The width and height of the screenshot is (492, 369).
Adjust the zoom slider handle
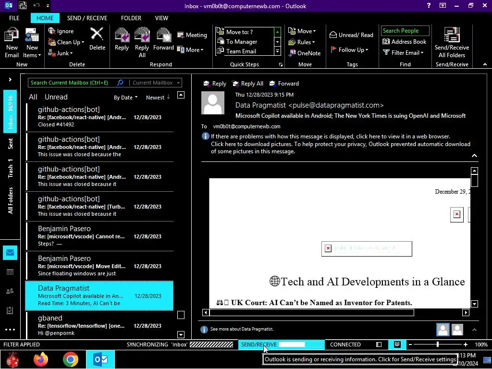[437, 344]
